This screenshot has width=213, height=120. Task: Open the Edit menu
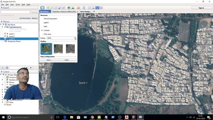coord(7,5)
